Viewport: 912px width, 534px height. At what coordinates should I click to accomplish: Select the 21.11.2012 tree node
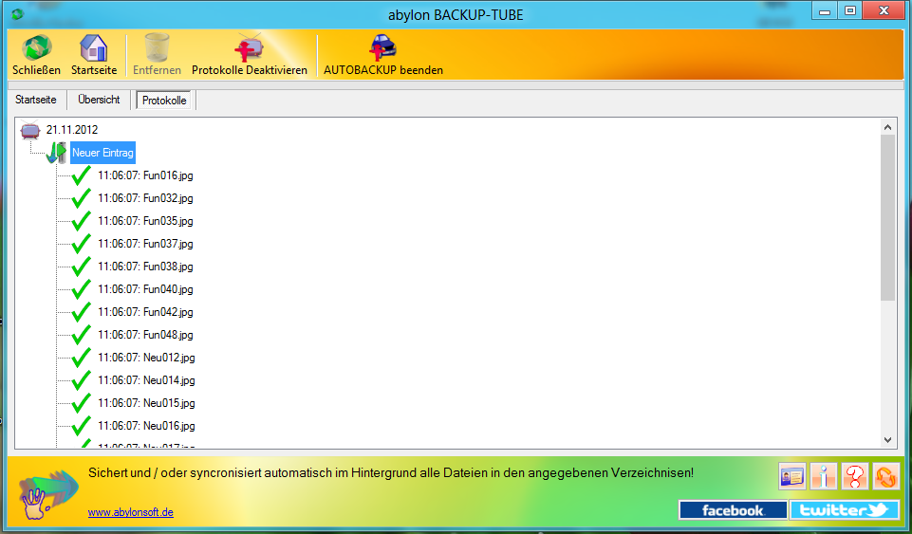[72, 130]
